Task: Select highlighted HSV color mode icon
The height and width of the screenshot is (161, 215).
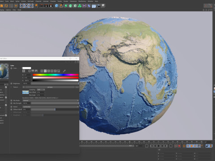Action: (x=45, y=71)
